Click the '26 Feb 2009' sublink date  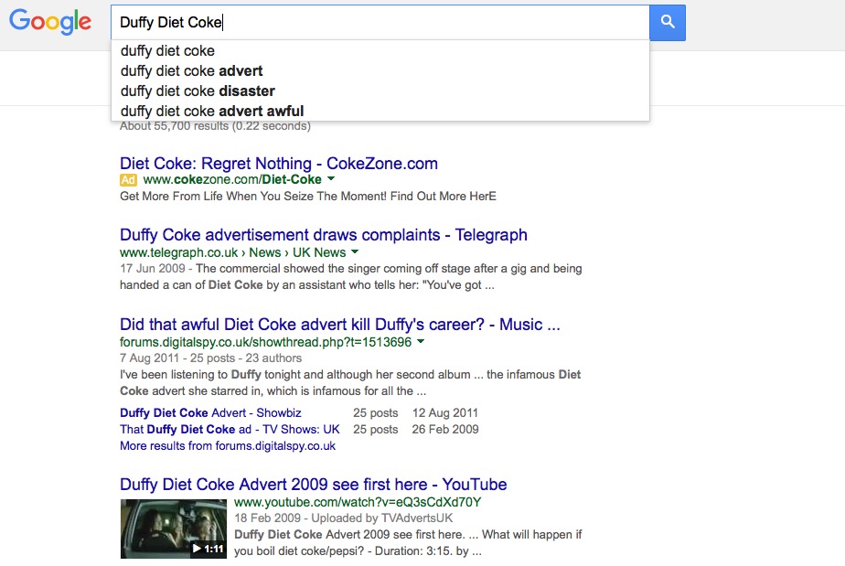click(445, 430)
